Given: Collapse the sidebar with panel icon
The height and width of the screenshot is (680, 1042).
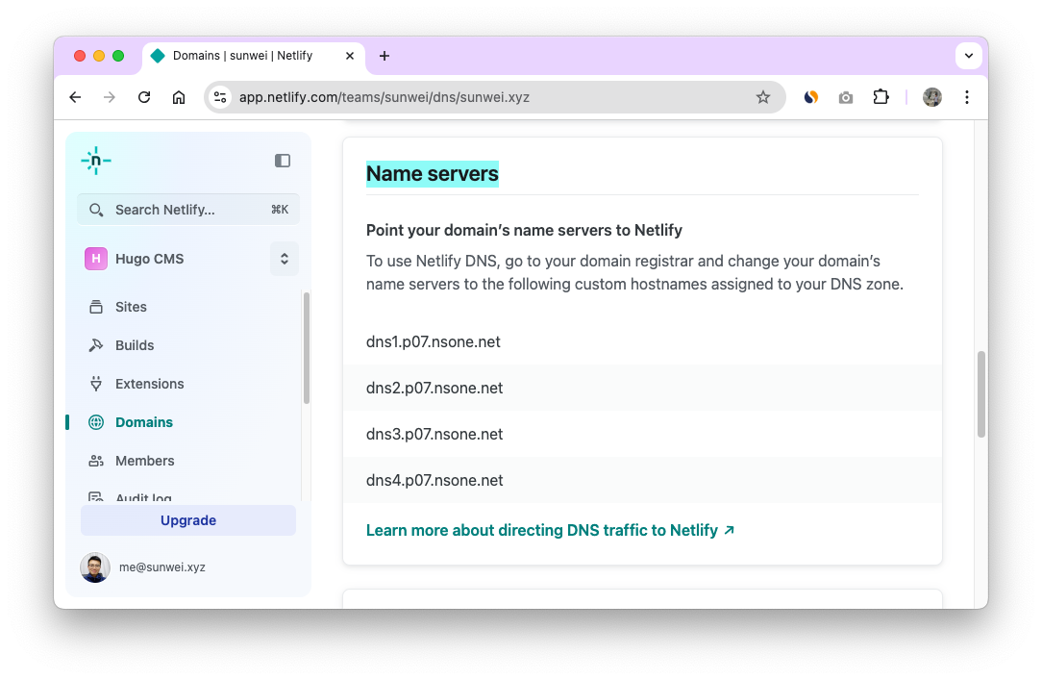Looking at the screenshot, I should point(283,161).
